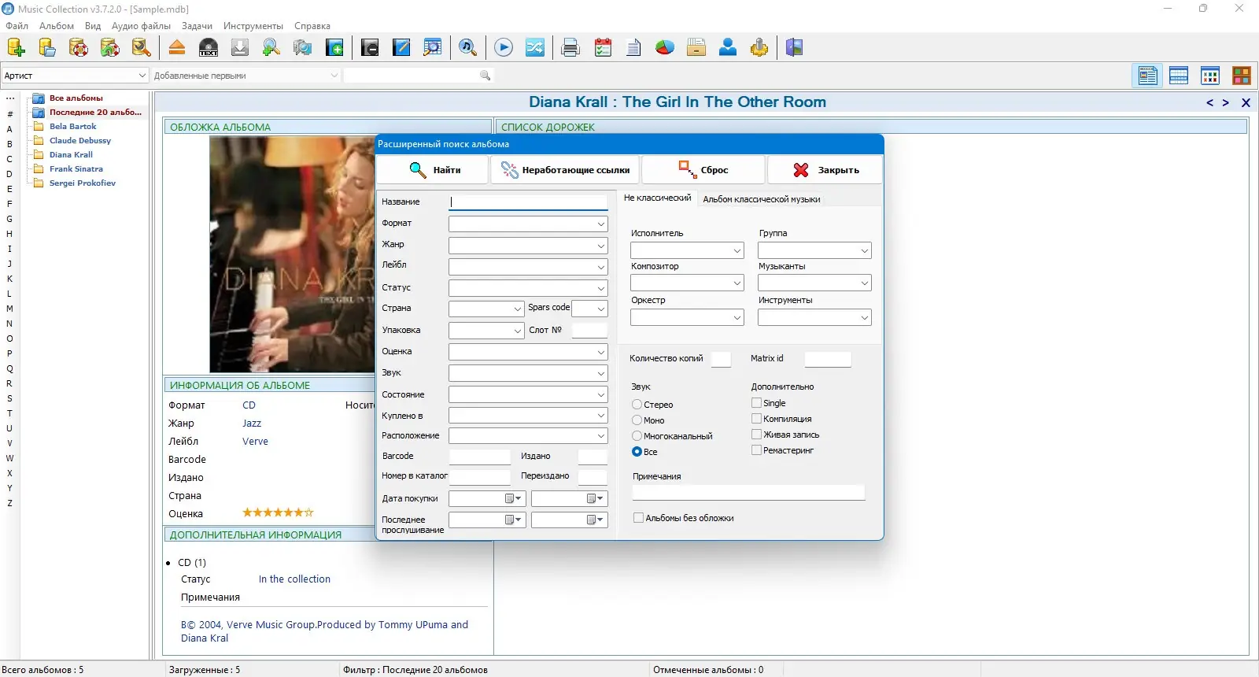Click the Название text field
The image size is (1259, 677).
(x=528, y=202)
